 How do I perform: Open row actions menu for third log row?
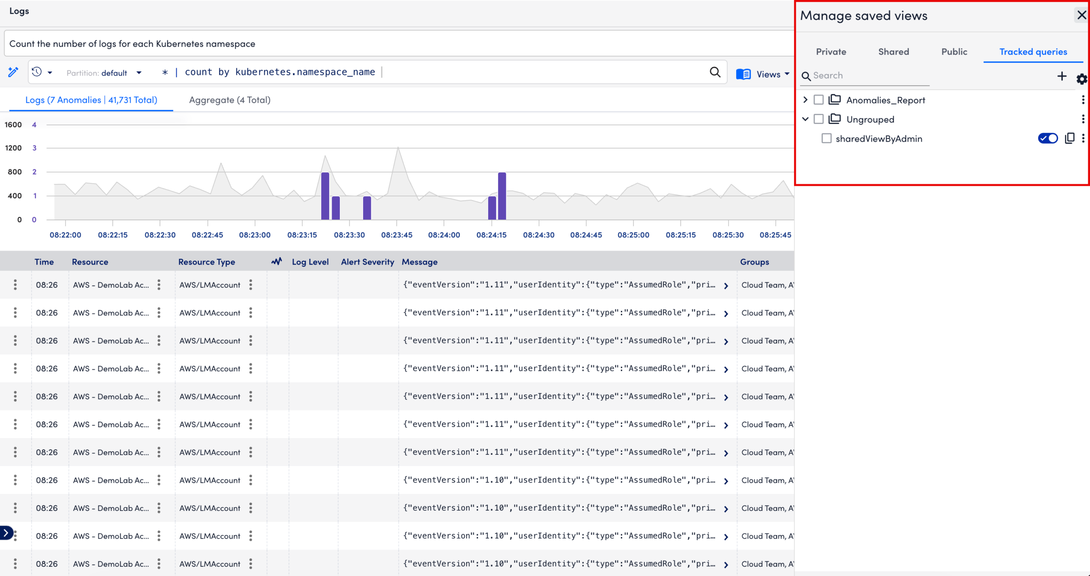tap(15, 340)
